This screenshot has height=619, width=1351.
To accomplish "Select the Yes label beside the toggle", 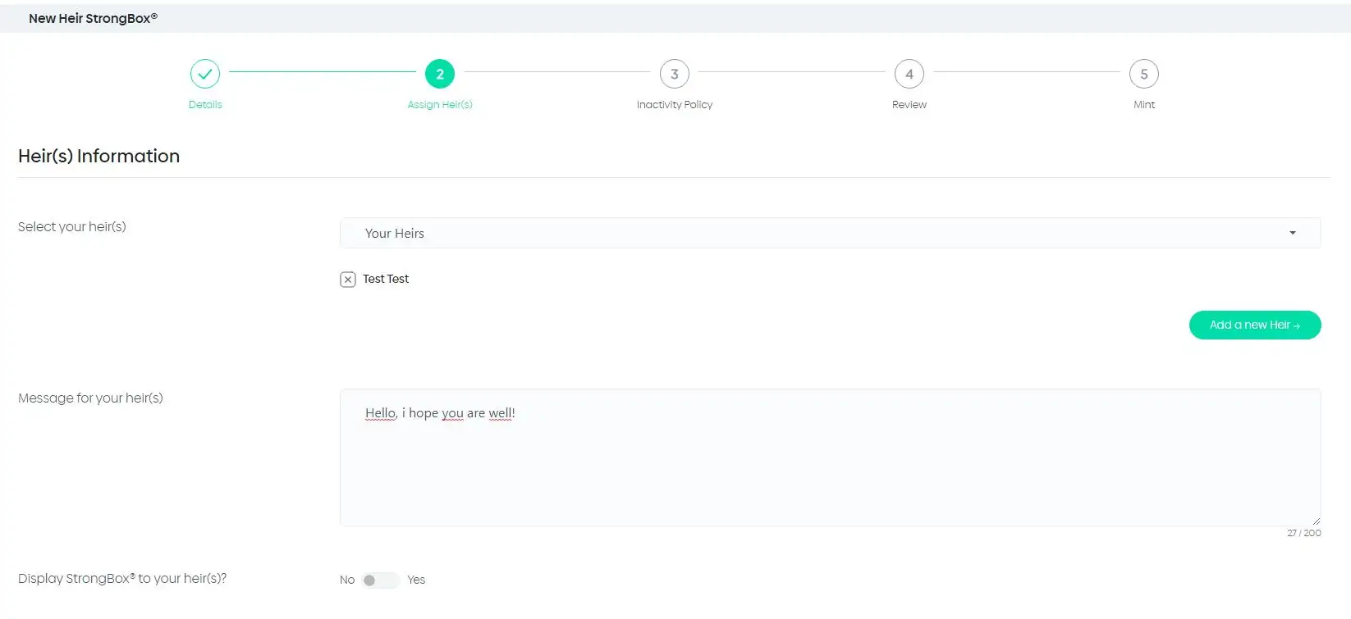I will pyautogui.click(x=416, y=580).
